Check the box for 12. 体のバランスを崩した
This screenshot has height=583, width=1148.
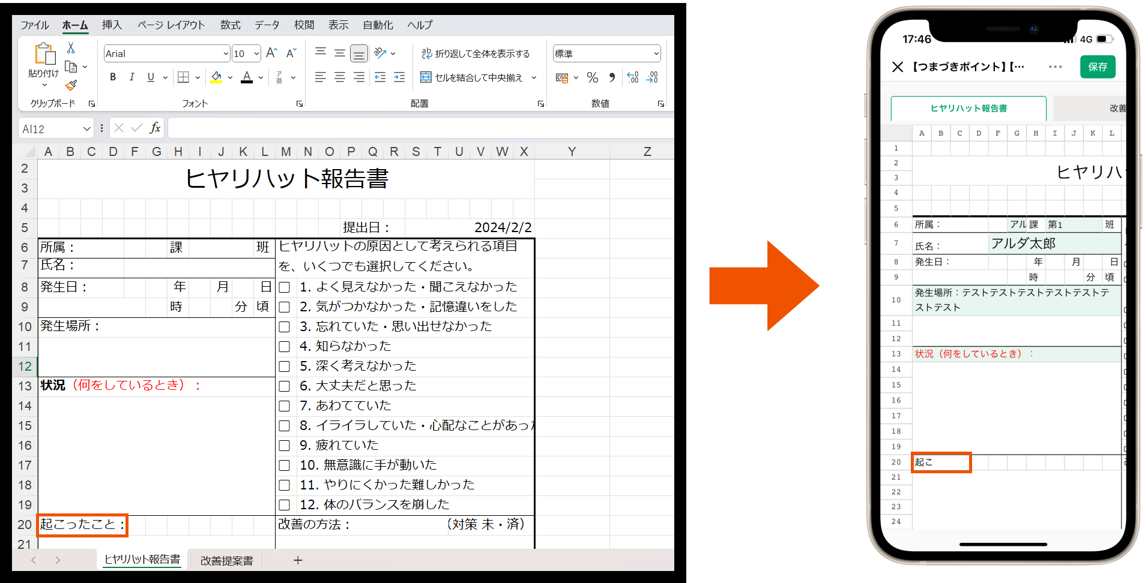coord(284,505)
